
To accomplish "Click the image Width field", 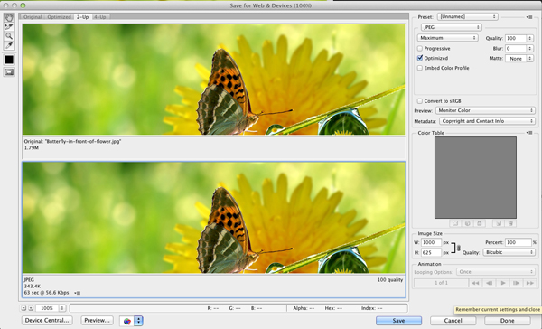I will [431, 242].
